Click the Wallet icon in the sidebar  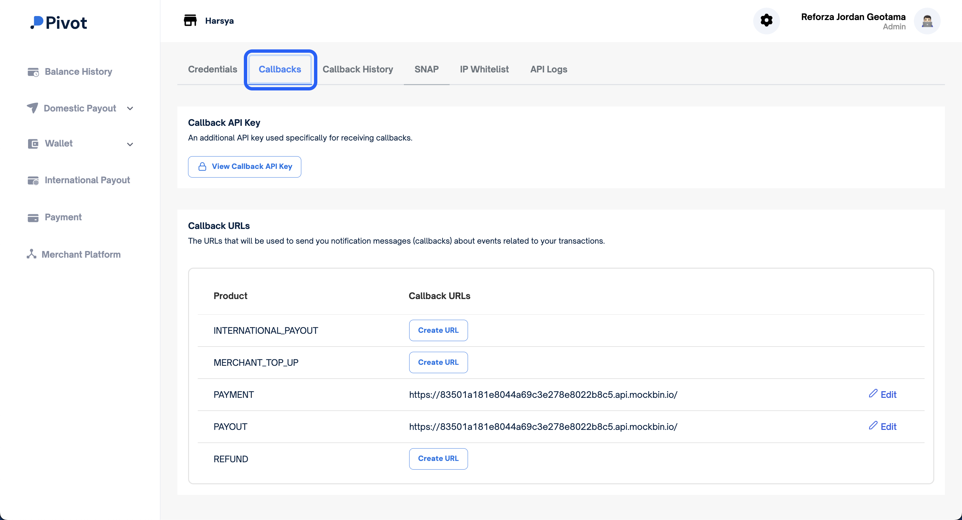pos(33,144)
